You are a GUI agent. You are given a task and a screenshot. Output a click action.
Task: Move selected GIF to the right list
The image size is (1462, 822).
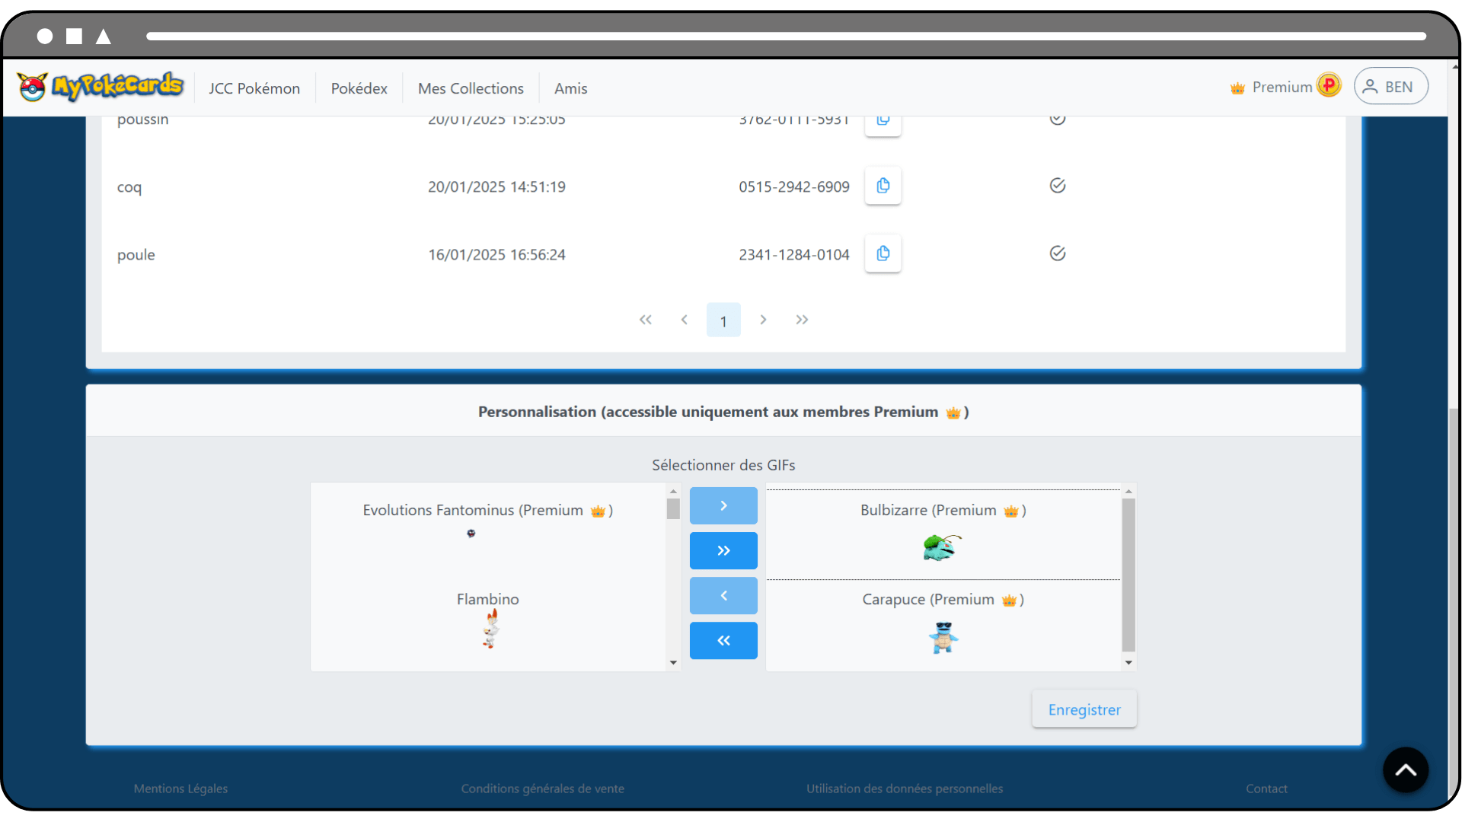pyautogui.click(x=723, y=505)
